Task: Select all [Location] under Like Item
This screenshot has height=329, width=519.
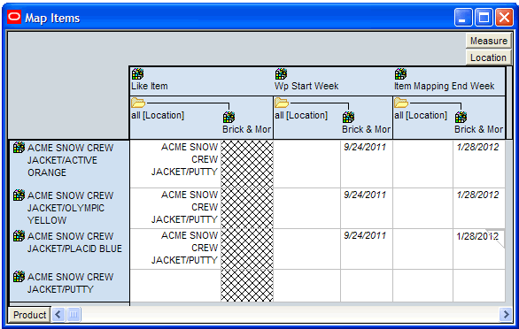Action: point(158,115)
